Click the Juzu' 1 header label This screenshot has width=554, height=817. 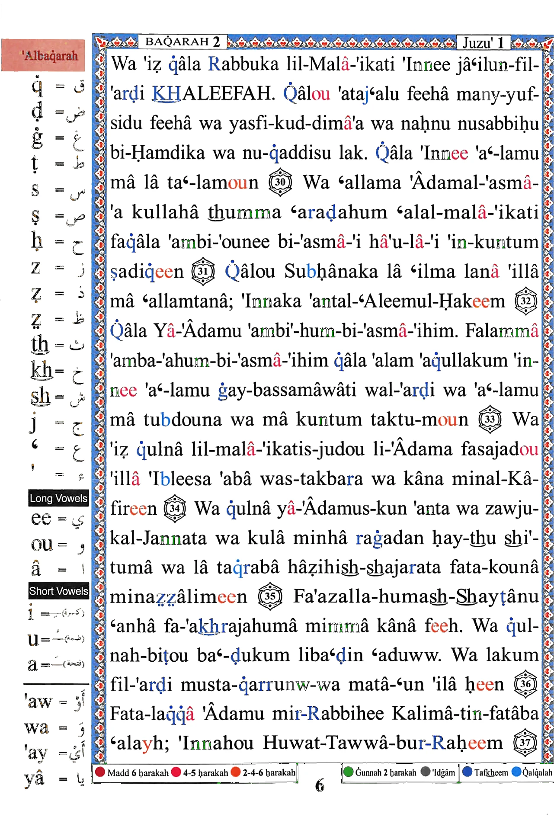point(483,42)
